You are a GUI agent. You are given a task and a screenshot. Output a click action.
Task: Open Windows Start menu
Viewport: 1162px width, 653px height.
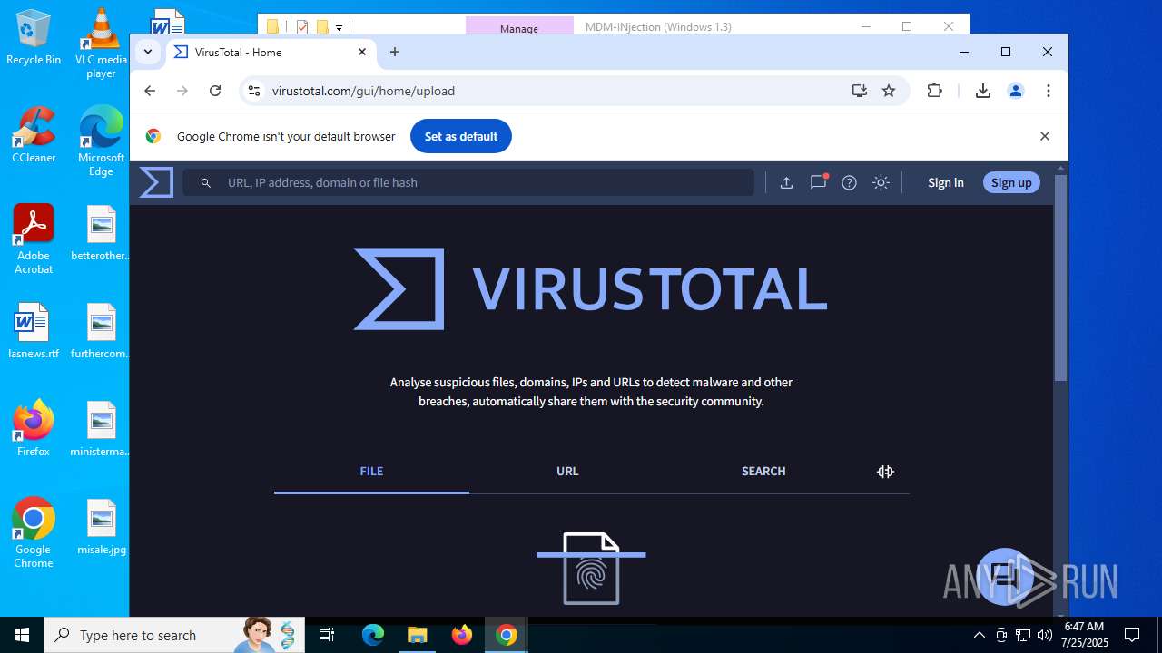[x=22, y=635]
